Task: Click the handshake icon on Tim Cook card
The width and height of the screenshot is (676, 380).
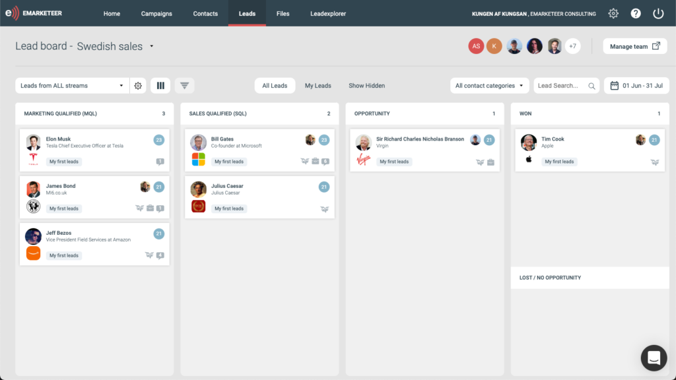Action: [655, 162]
